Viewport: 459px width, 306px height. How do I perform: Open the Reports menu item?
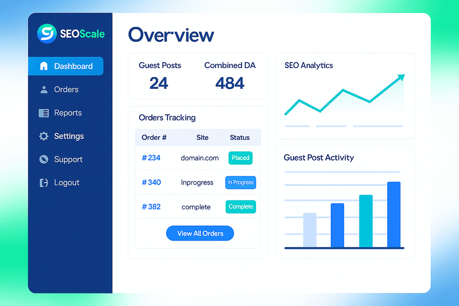(x=68, y=113)
